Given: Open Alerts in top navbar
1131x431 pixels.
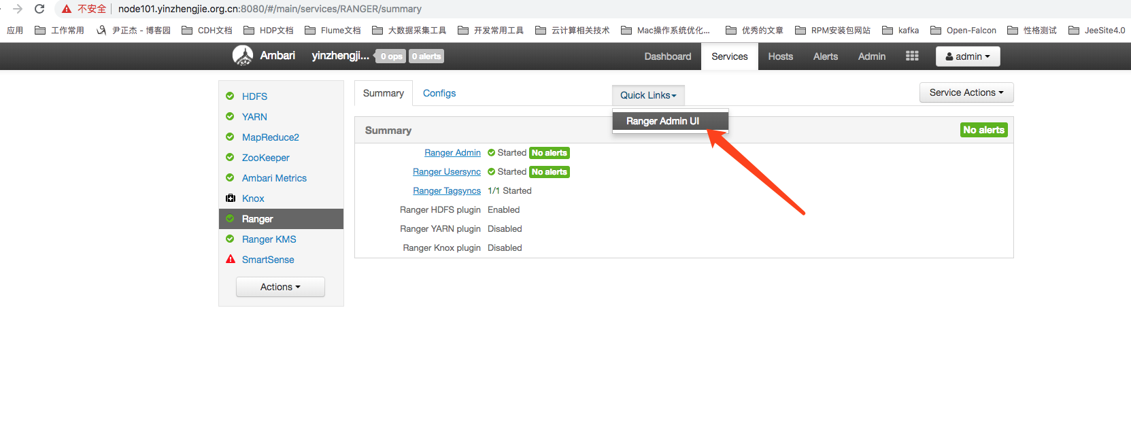Looking at the screenshot, I should coord(826,56).
